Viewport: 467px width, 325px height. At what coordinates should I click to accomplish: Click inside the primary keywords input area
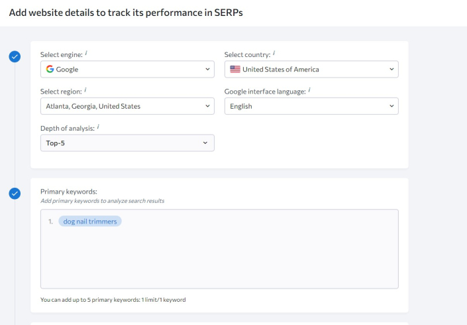click(219, 249)
